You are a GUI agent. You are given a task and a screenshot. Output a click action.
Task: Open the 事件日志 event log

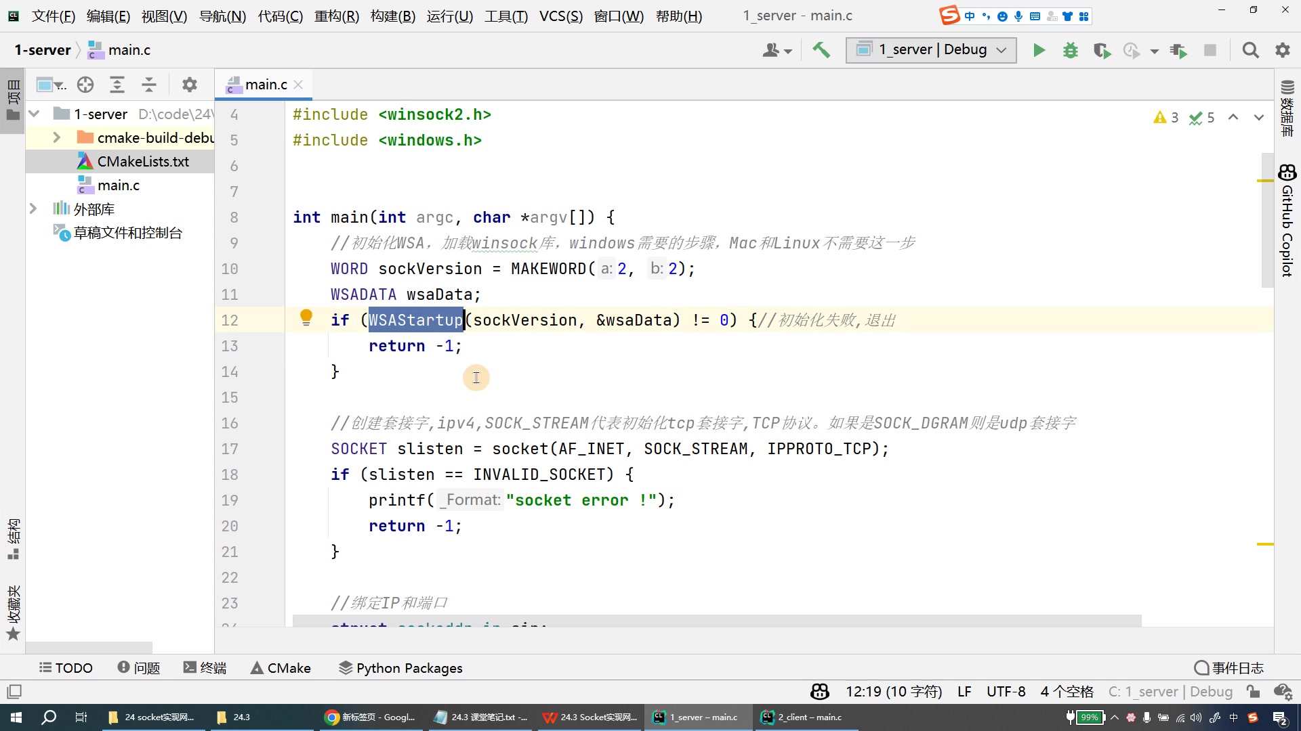(x=1228, y=667)
